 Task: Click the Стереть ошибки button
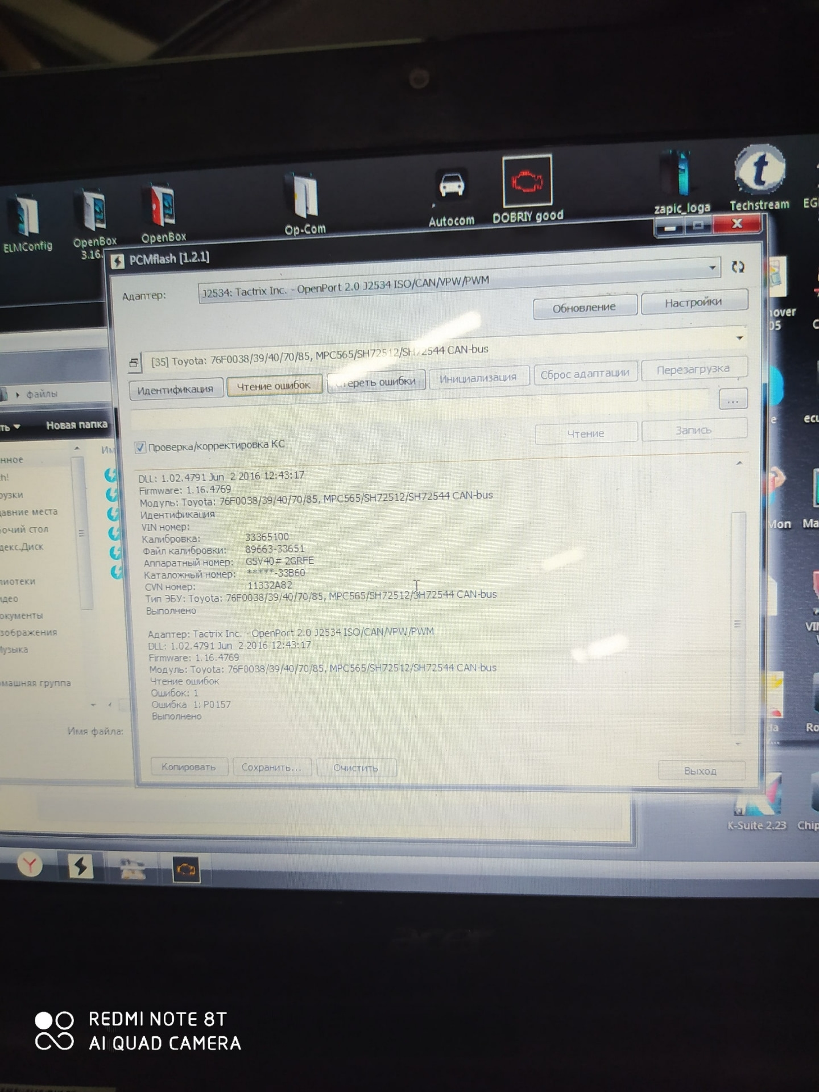pos(375,382)
